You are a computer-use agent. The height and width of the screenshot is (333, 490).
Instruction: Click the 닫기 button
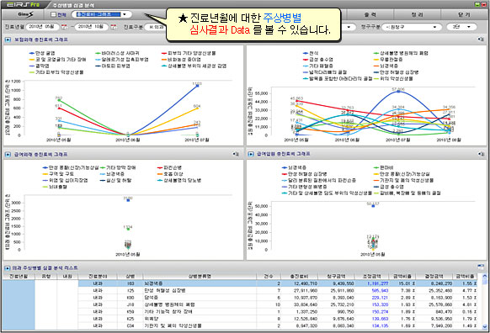click(x=464, y=14)
